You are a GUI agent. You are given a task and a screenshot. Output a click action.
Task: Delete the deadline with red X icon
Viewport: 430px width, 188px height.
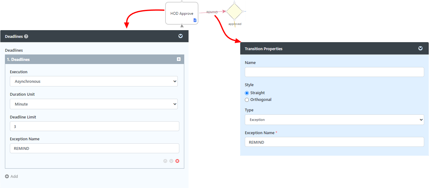point(177,161)
